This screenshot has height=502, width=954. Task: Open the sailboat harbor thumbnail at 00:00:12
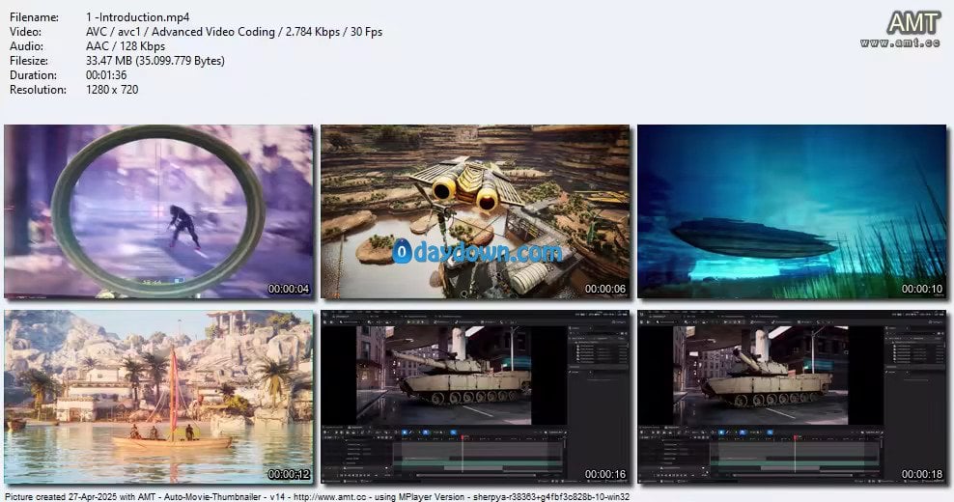coord(158,398)
